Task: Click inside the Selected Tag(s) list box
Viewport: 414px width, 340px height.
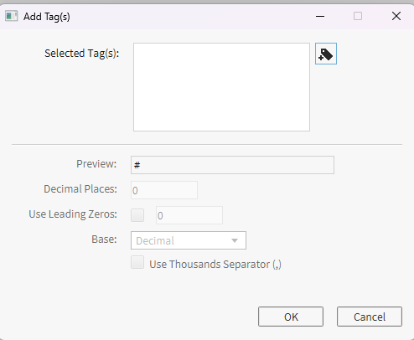Action: pyautogui.click(x=221, y=87)
